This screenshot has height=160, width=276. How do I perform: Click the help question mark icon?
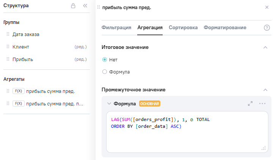click(267, 28)
